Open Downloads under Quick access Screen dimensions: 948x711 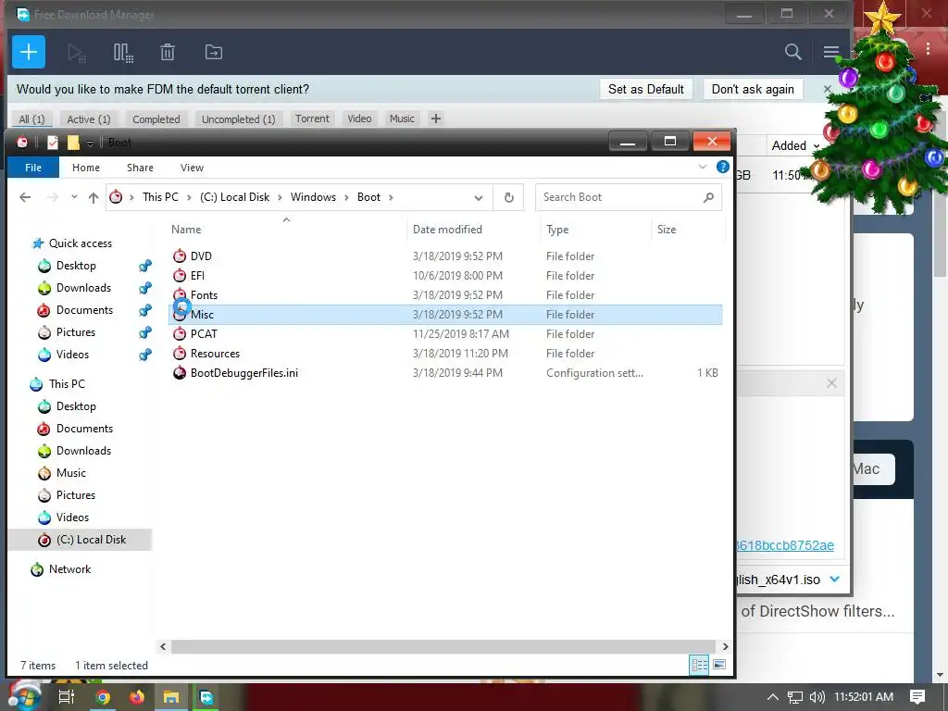(83, 288)
